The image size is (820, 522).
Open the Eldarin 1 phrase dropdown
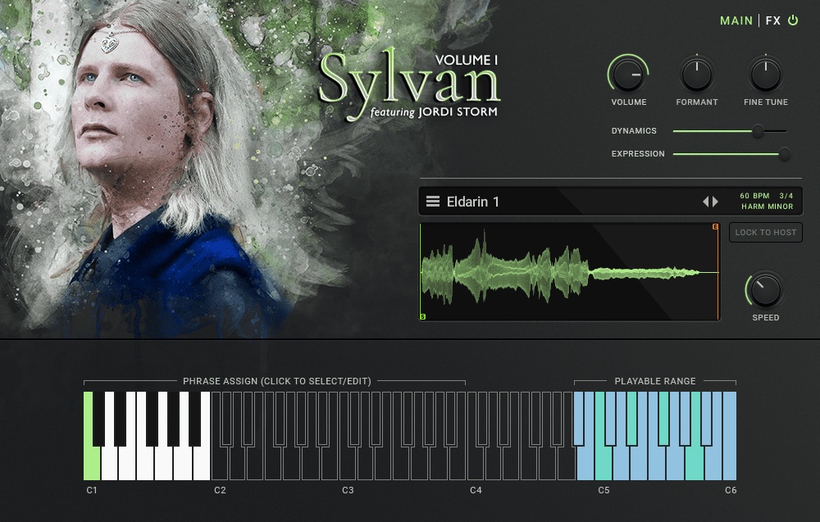[x=473, y=202]
